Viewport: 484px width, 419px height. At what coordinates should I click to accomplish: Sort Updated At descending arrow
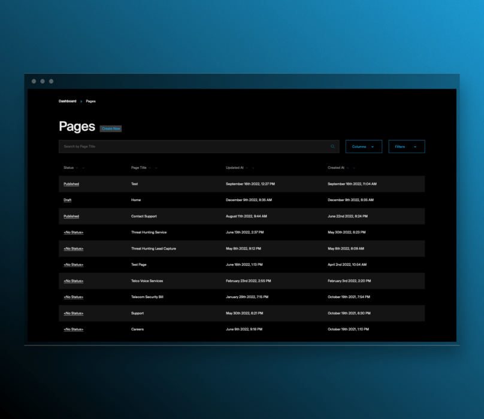253,168
